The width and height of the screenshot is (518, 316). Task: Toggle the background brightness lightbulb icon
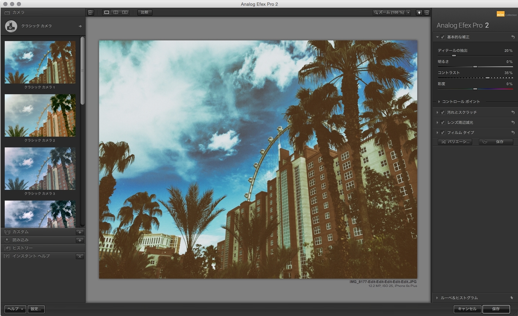pyautogui.click(x=419, y=12)
